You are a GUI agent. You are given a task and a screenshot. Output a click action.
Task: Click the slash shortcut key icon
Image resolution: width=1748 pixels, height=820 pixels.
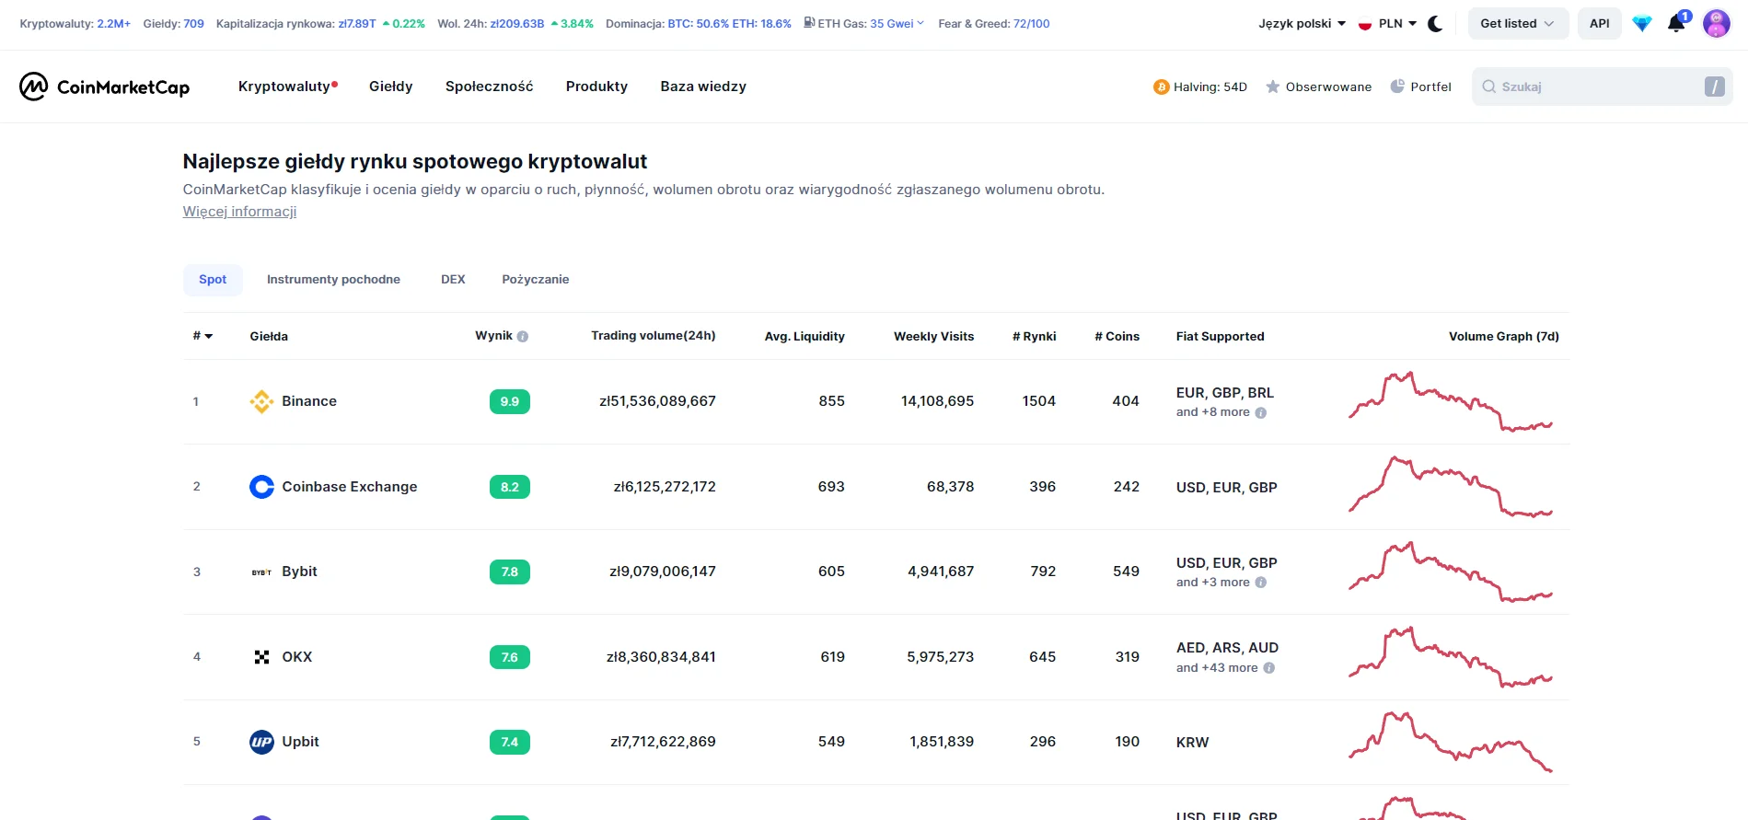pos(1714,87)
